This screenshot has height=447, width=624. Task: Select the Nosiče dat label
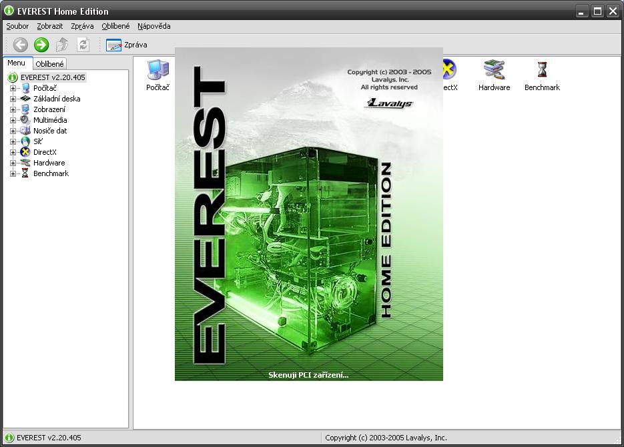(x=50, y=131)
